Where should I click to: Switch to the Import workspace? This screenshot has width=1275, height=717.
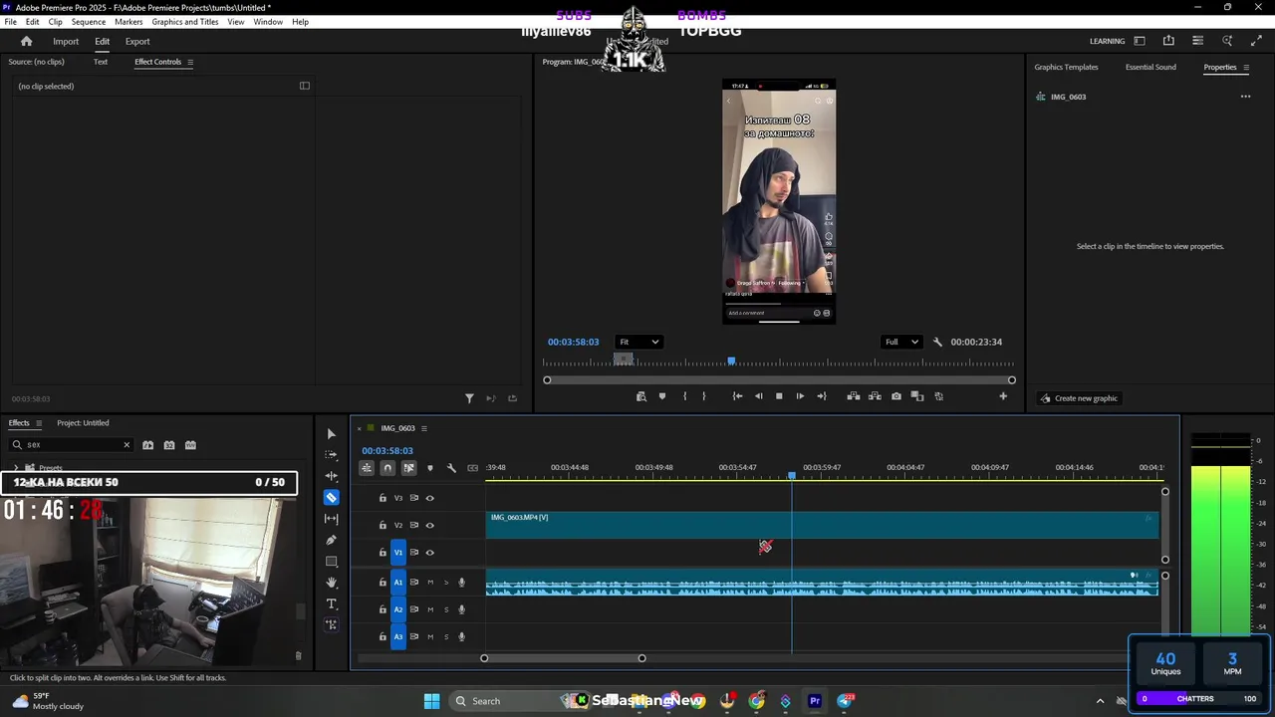66,41
